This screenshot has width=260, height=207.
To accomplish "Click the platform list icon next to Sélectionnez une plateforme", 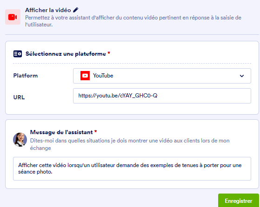I will click(x=18, y=54).
